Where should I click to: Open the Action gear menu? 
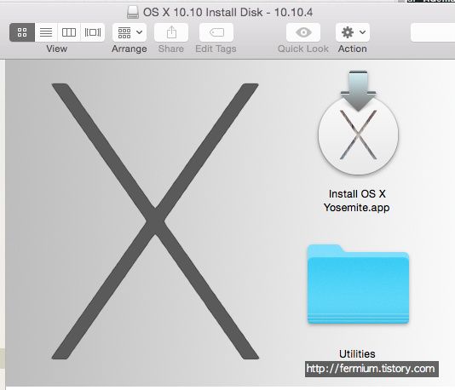click(353, 32)
